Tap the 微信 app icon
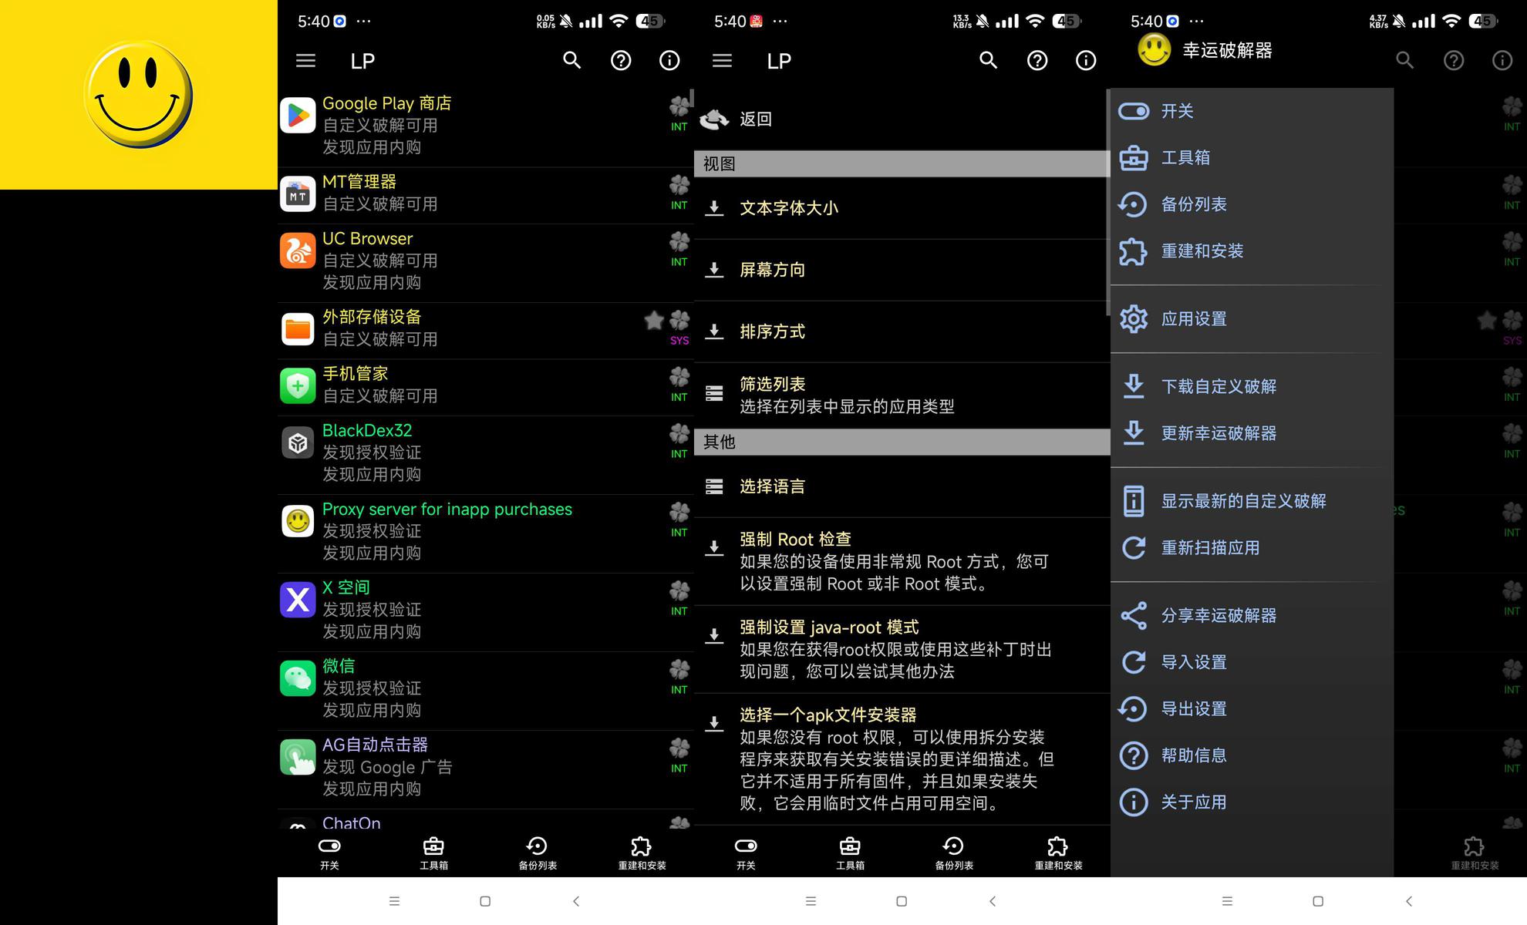The width and height of the screenshot is (1527, 925). click(298, 678)
